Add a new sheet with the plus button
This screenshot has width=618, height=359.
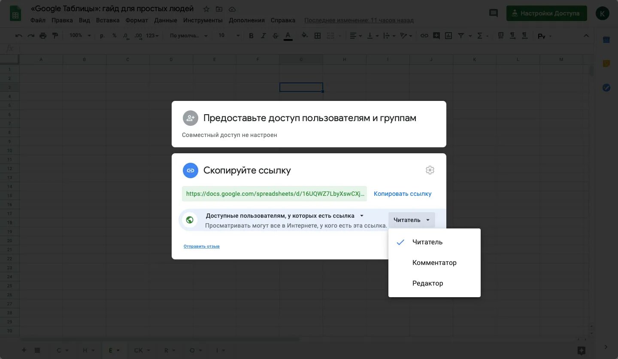point(24,350)
